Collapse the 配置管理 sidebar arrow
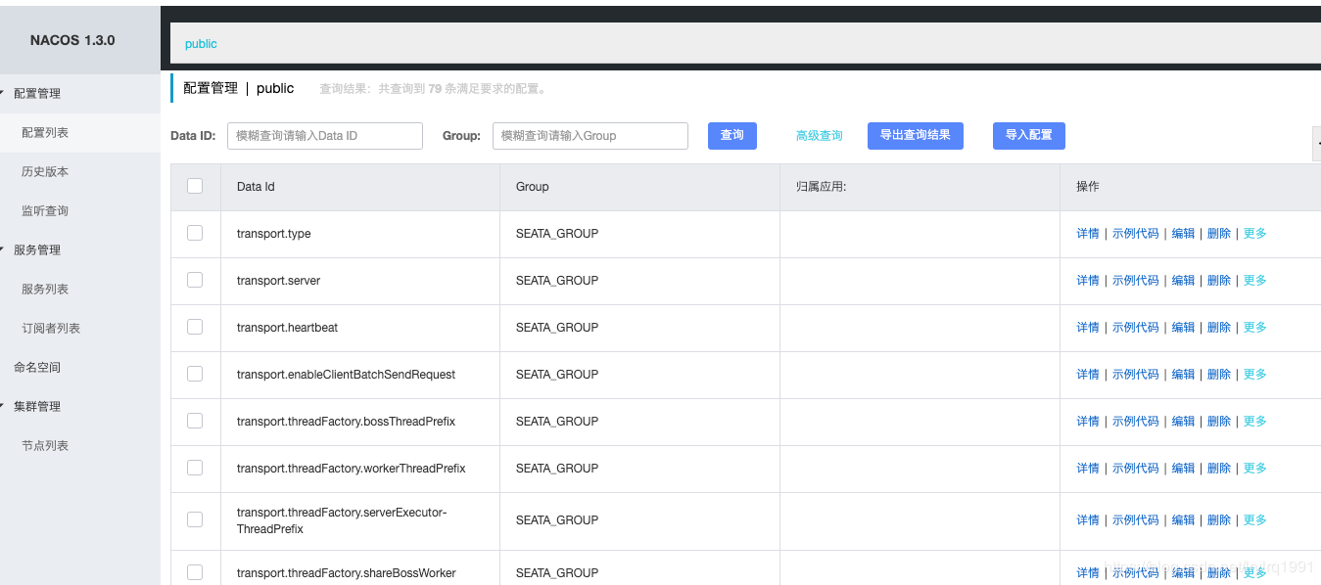 [x=3, y=93]
